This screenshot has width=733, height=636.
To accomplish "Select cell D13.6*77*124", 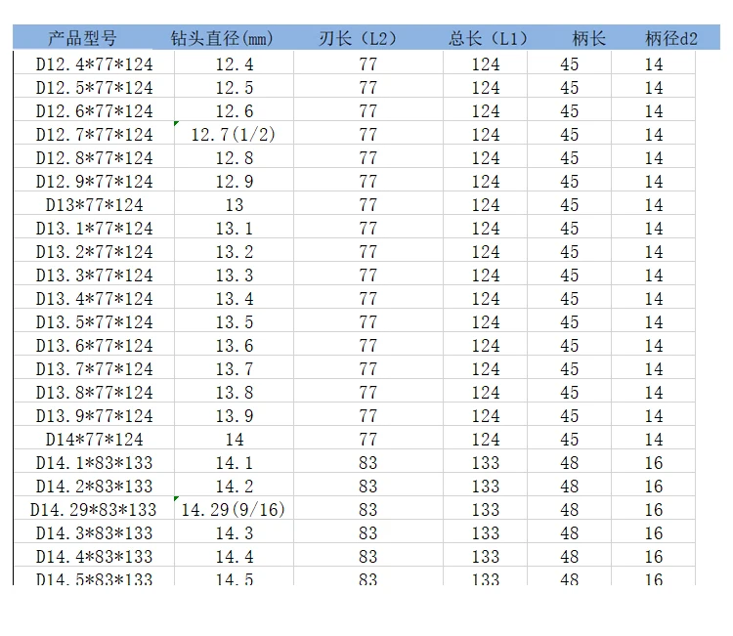I will (94, 345).
